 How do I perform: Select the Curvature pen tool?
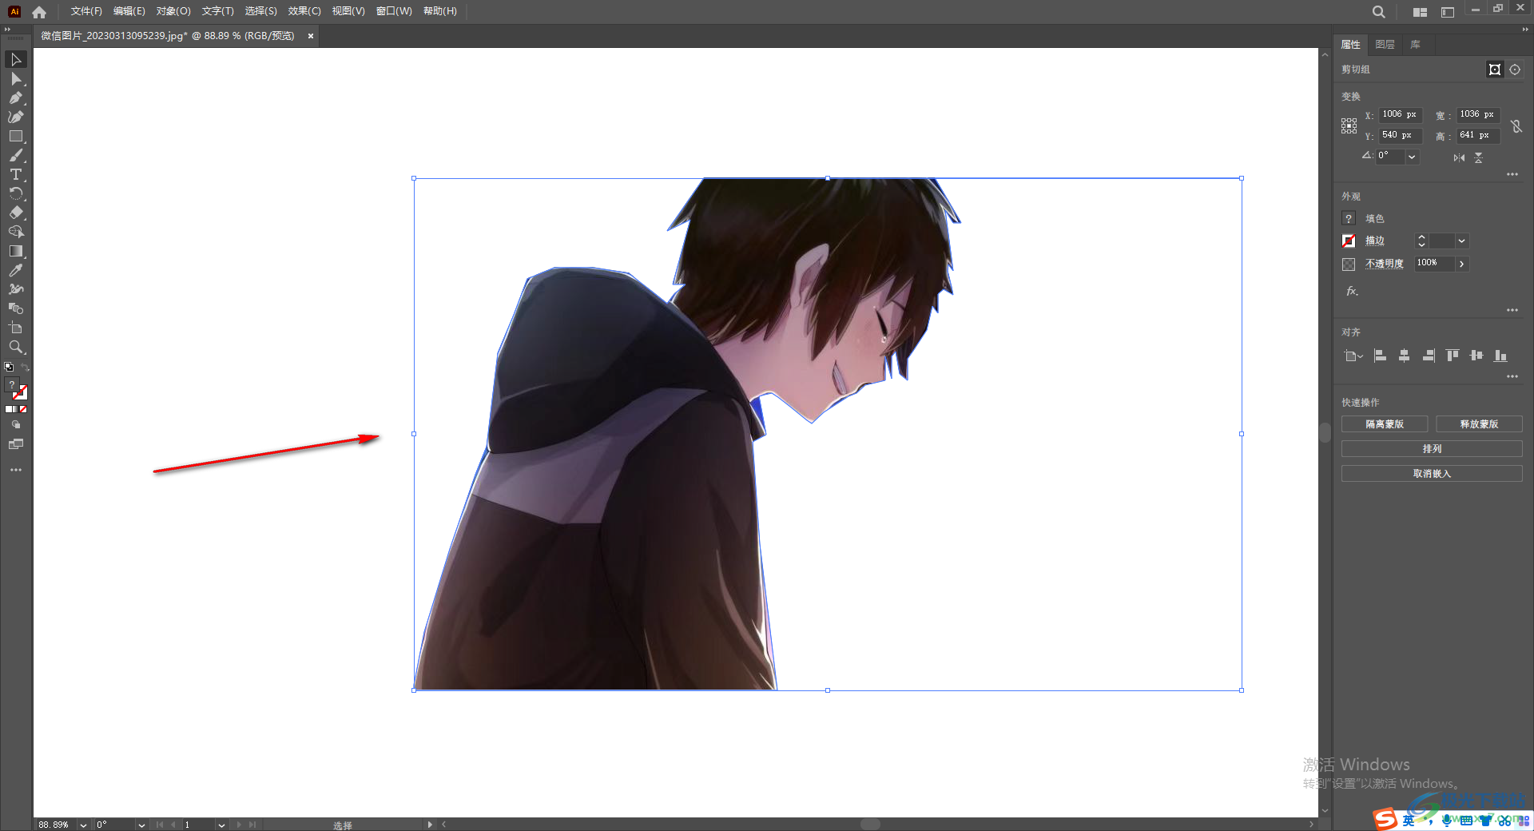(15, 117)
